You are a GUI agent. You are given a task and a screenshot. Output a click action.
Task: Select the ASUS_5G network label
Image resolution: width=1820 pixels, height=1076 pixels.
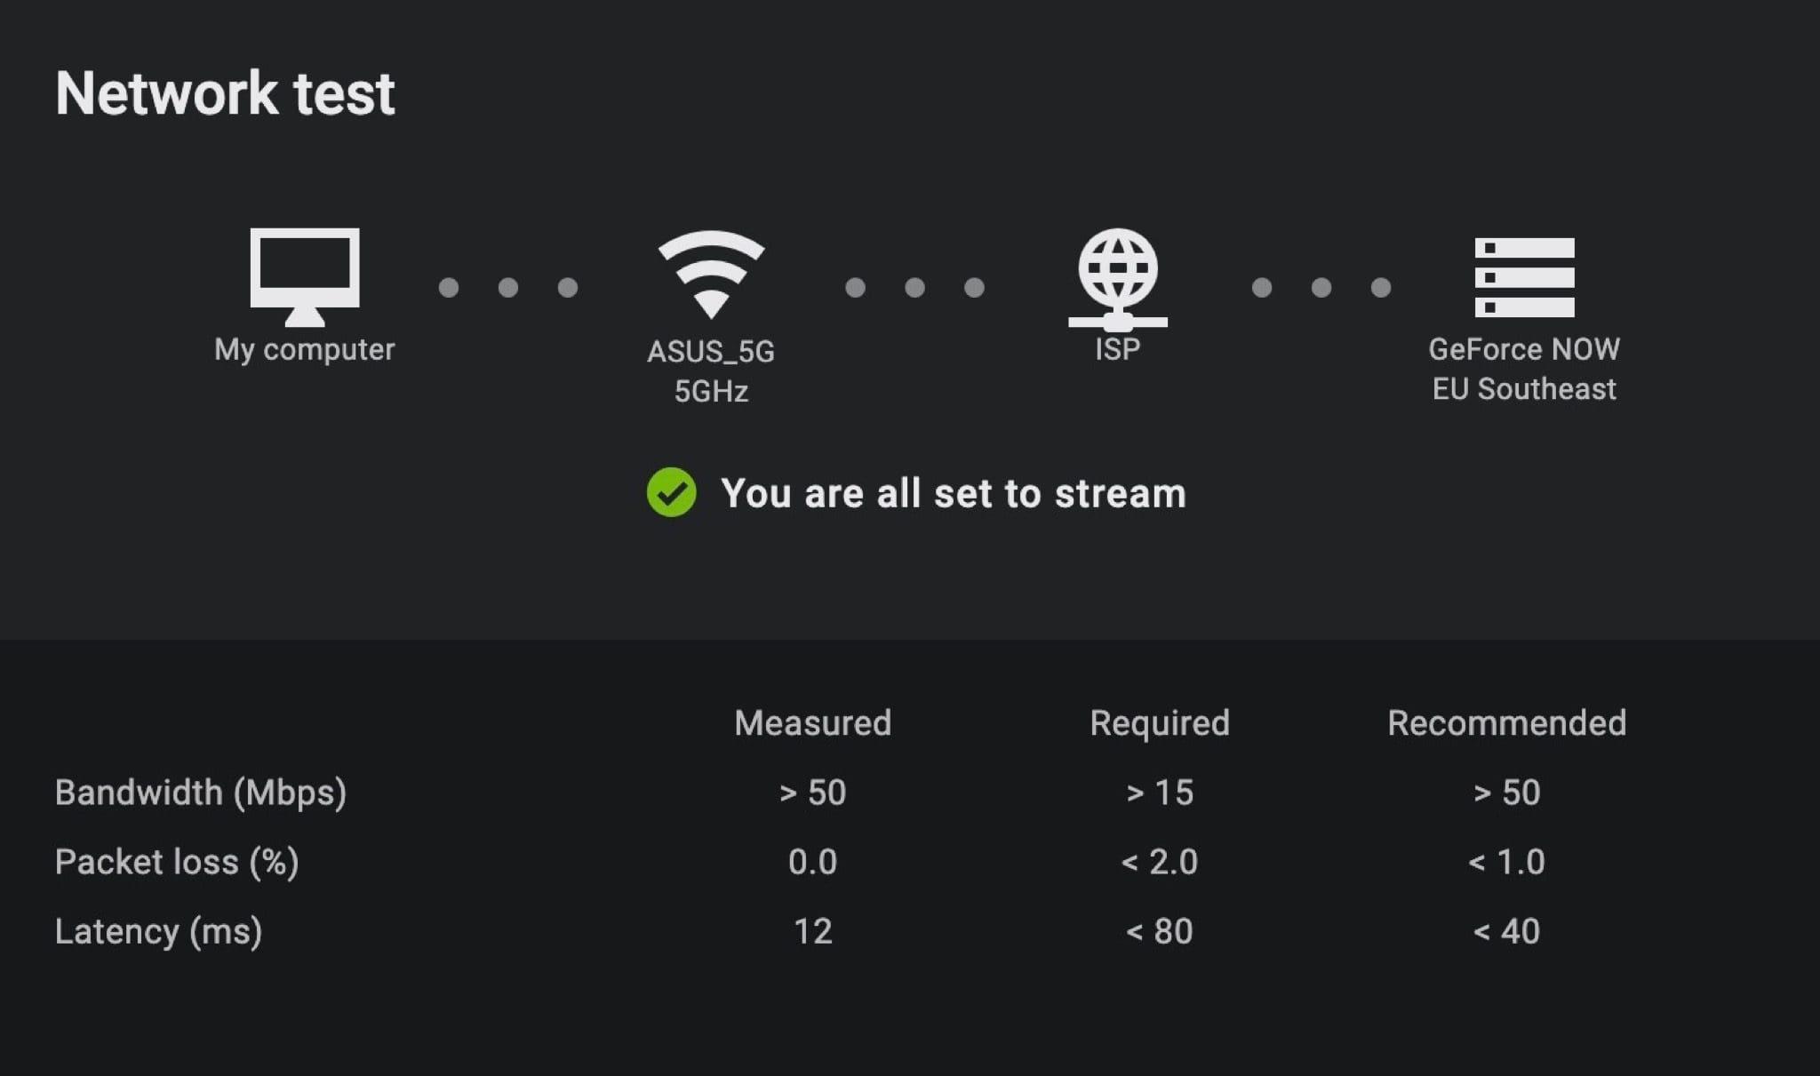(711, 352)
